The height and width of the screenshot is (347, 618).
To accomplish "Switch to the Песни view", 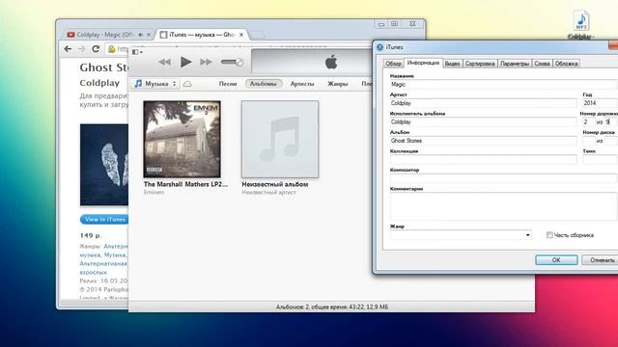I will [x=228, y=84].
